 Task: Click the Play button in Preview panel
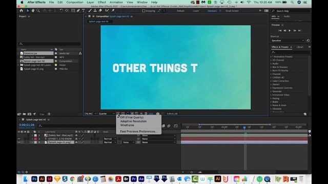click(290, 31)
